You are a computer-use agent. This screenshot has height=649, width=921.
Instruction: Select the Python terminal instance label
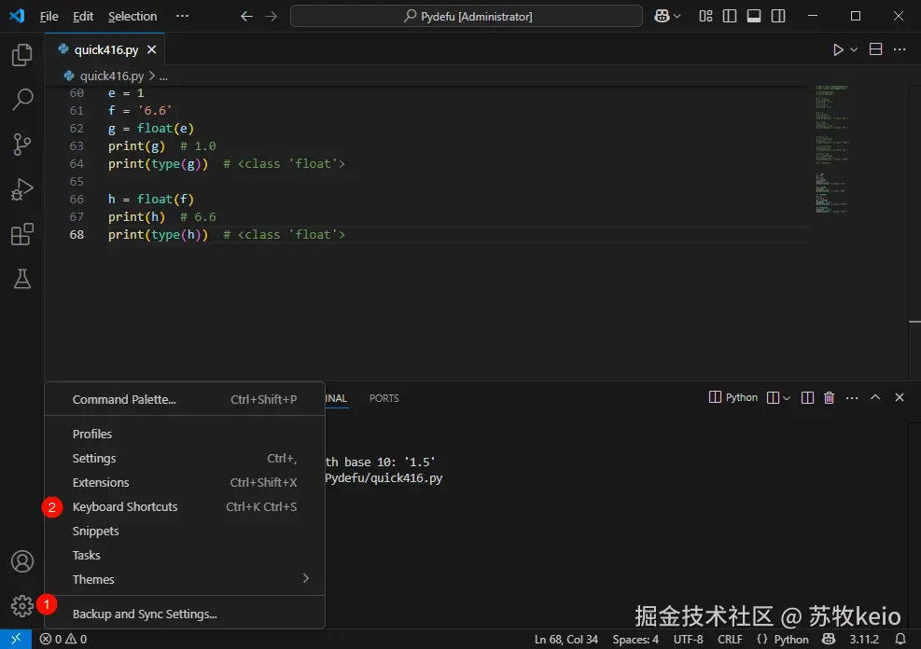tap(733, 397)
